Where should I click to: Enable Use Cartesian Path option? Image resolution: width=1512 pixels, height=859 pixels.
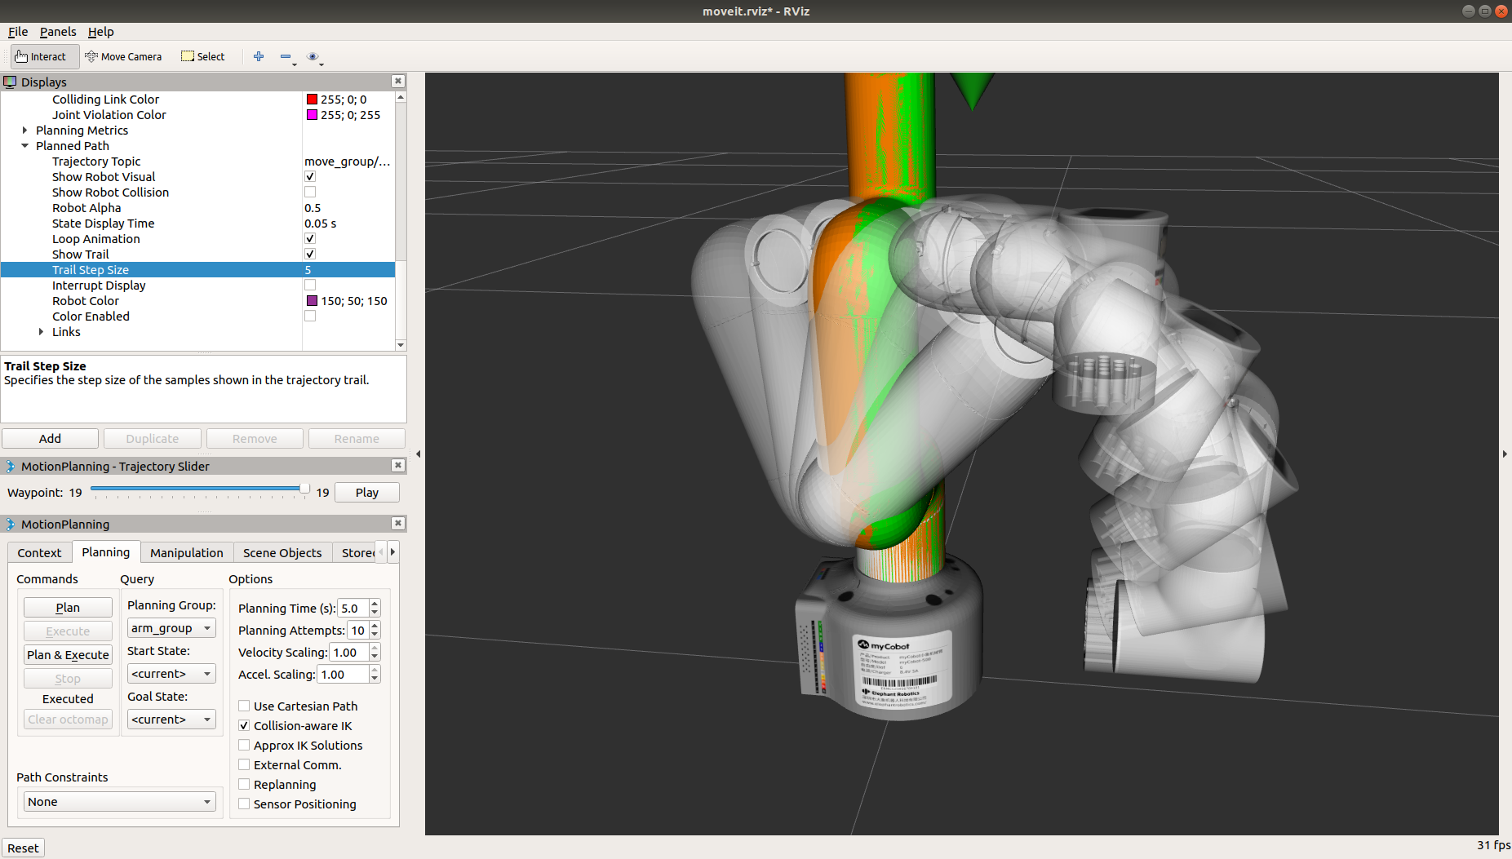[244, 706]
